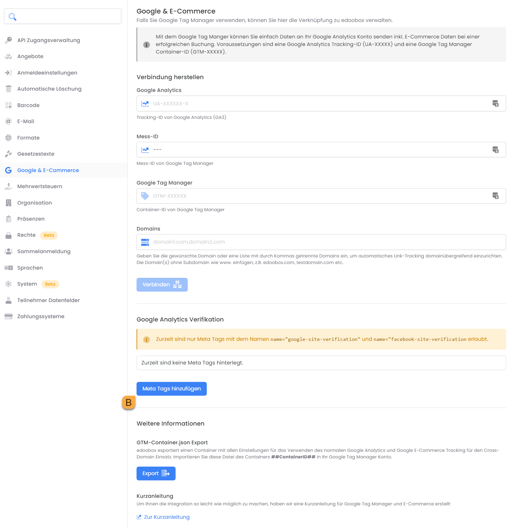The width and height of the screenshot is (512, 529).
Task: Click the credit card icon for Zahlungssysteme
Action: click(x=9, y=317)
